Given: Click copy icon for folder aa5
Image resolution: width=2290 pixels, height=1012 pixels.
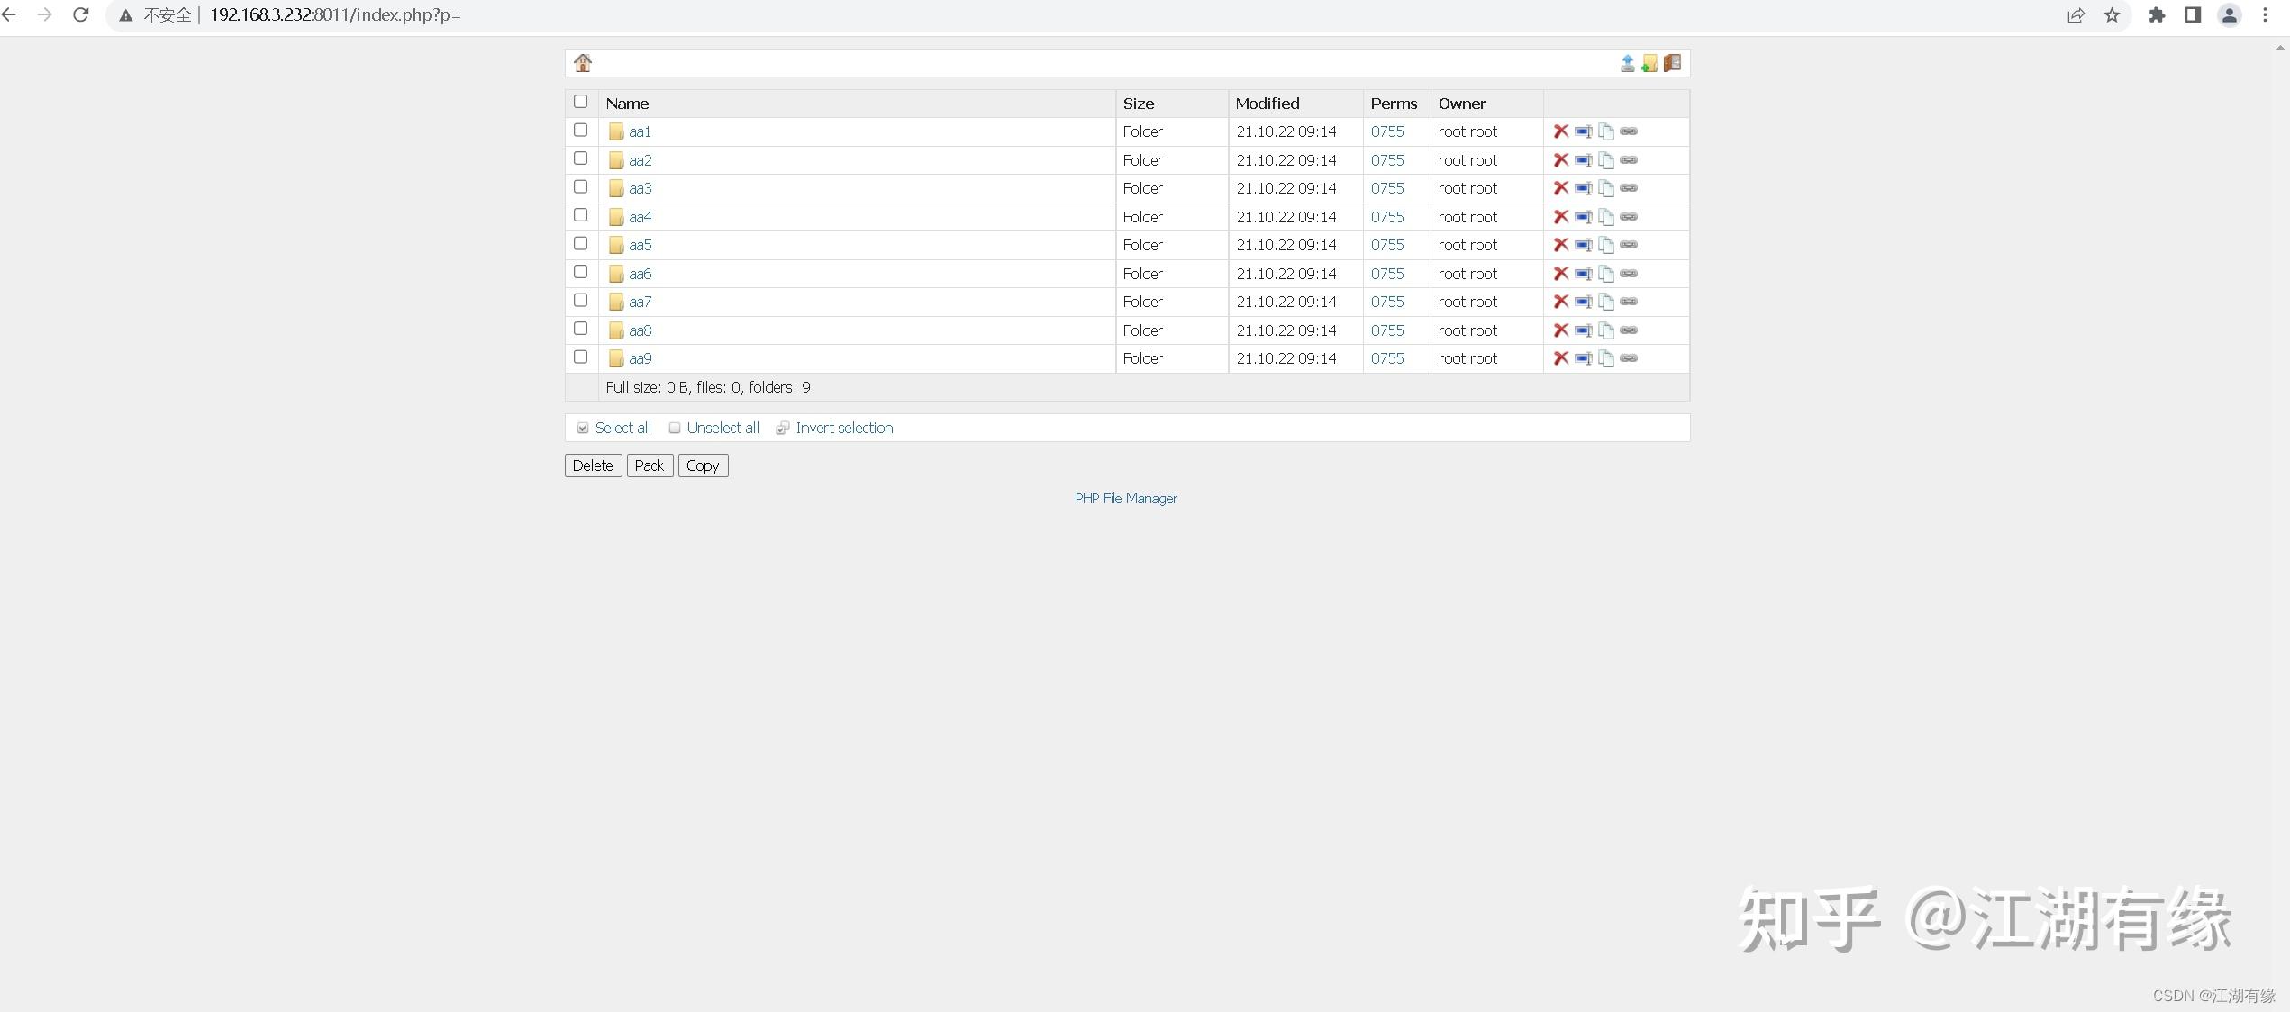Looking at the screenshot, I should tap(1606, 245).
